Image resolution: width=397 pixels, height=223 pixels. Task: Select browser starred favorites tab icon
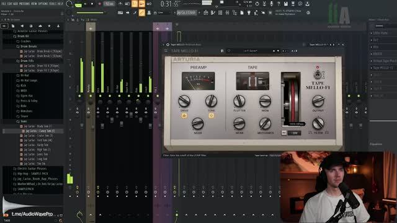tap(49, 26)
